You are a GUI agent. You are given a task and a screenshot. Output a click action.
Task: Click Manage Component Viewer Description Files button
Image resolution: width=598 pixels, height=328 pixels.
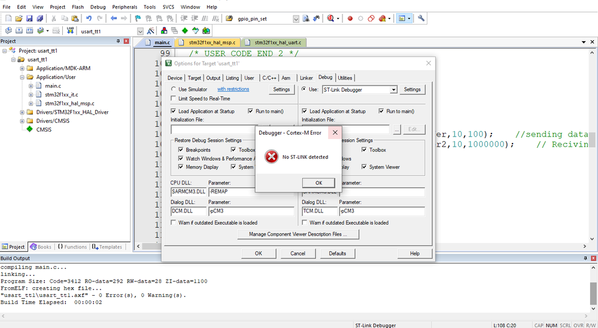(x=298, y=234)
